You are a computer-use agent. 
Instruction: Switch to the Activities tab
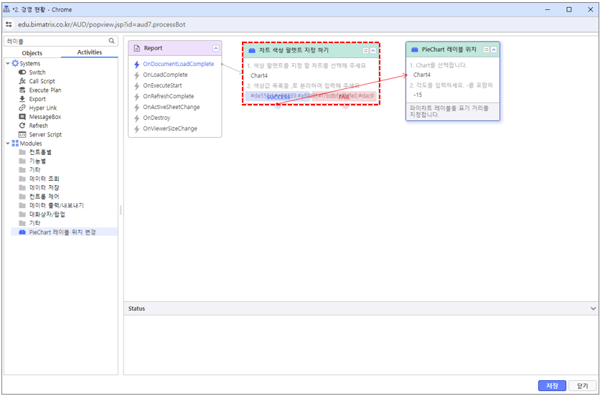pos(90,52)
